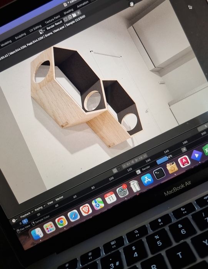Open Calendar from the Dock
208x269 pixels.
(110, 198)
